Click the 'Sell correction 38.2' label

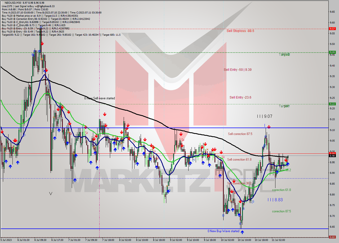click(239, 183)
